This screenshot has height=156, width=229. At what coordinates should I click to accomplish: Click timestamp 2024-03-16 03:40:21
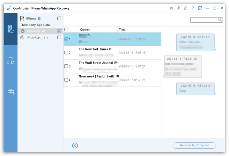(132, 80)
